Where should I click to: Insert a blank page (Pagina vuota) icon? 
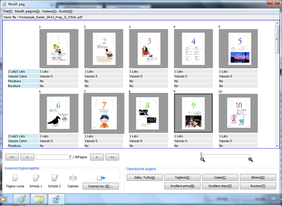click(15, 178)
